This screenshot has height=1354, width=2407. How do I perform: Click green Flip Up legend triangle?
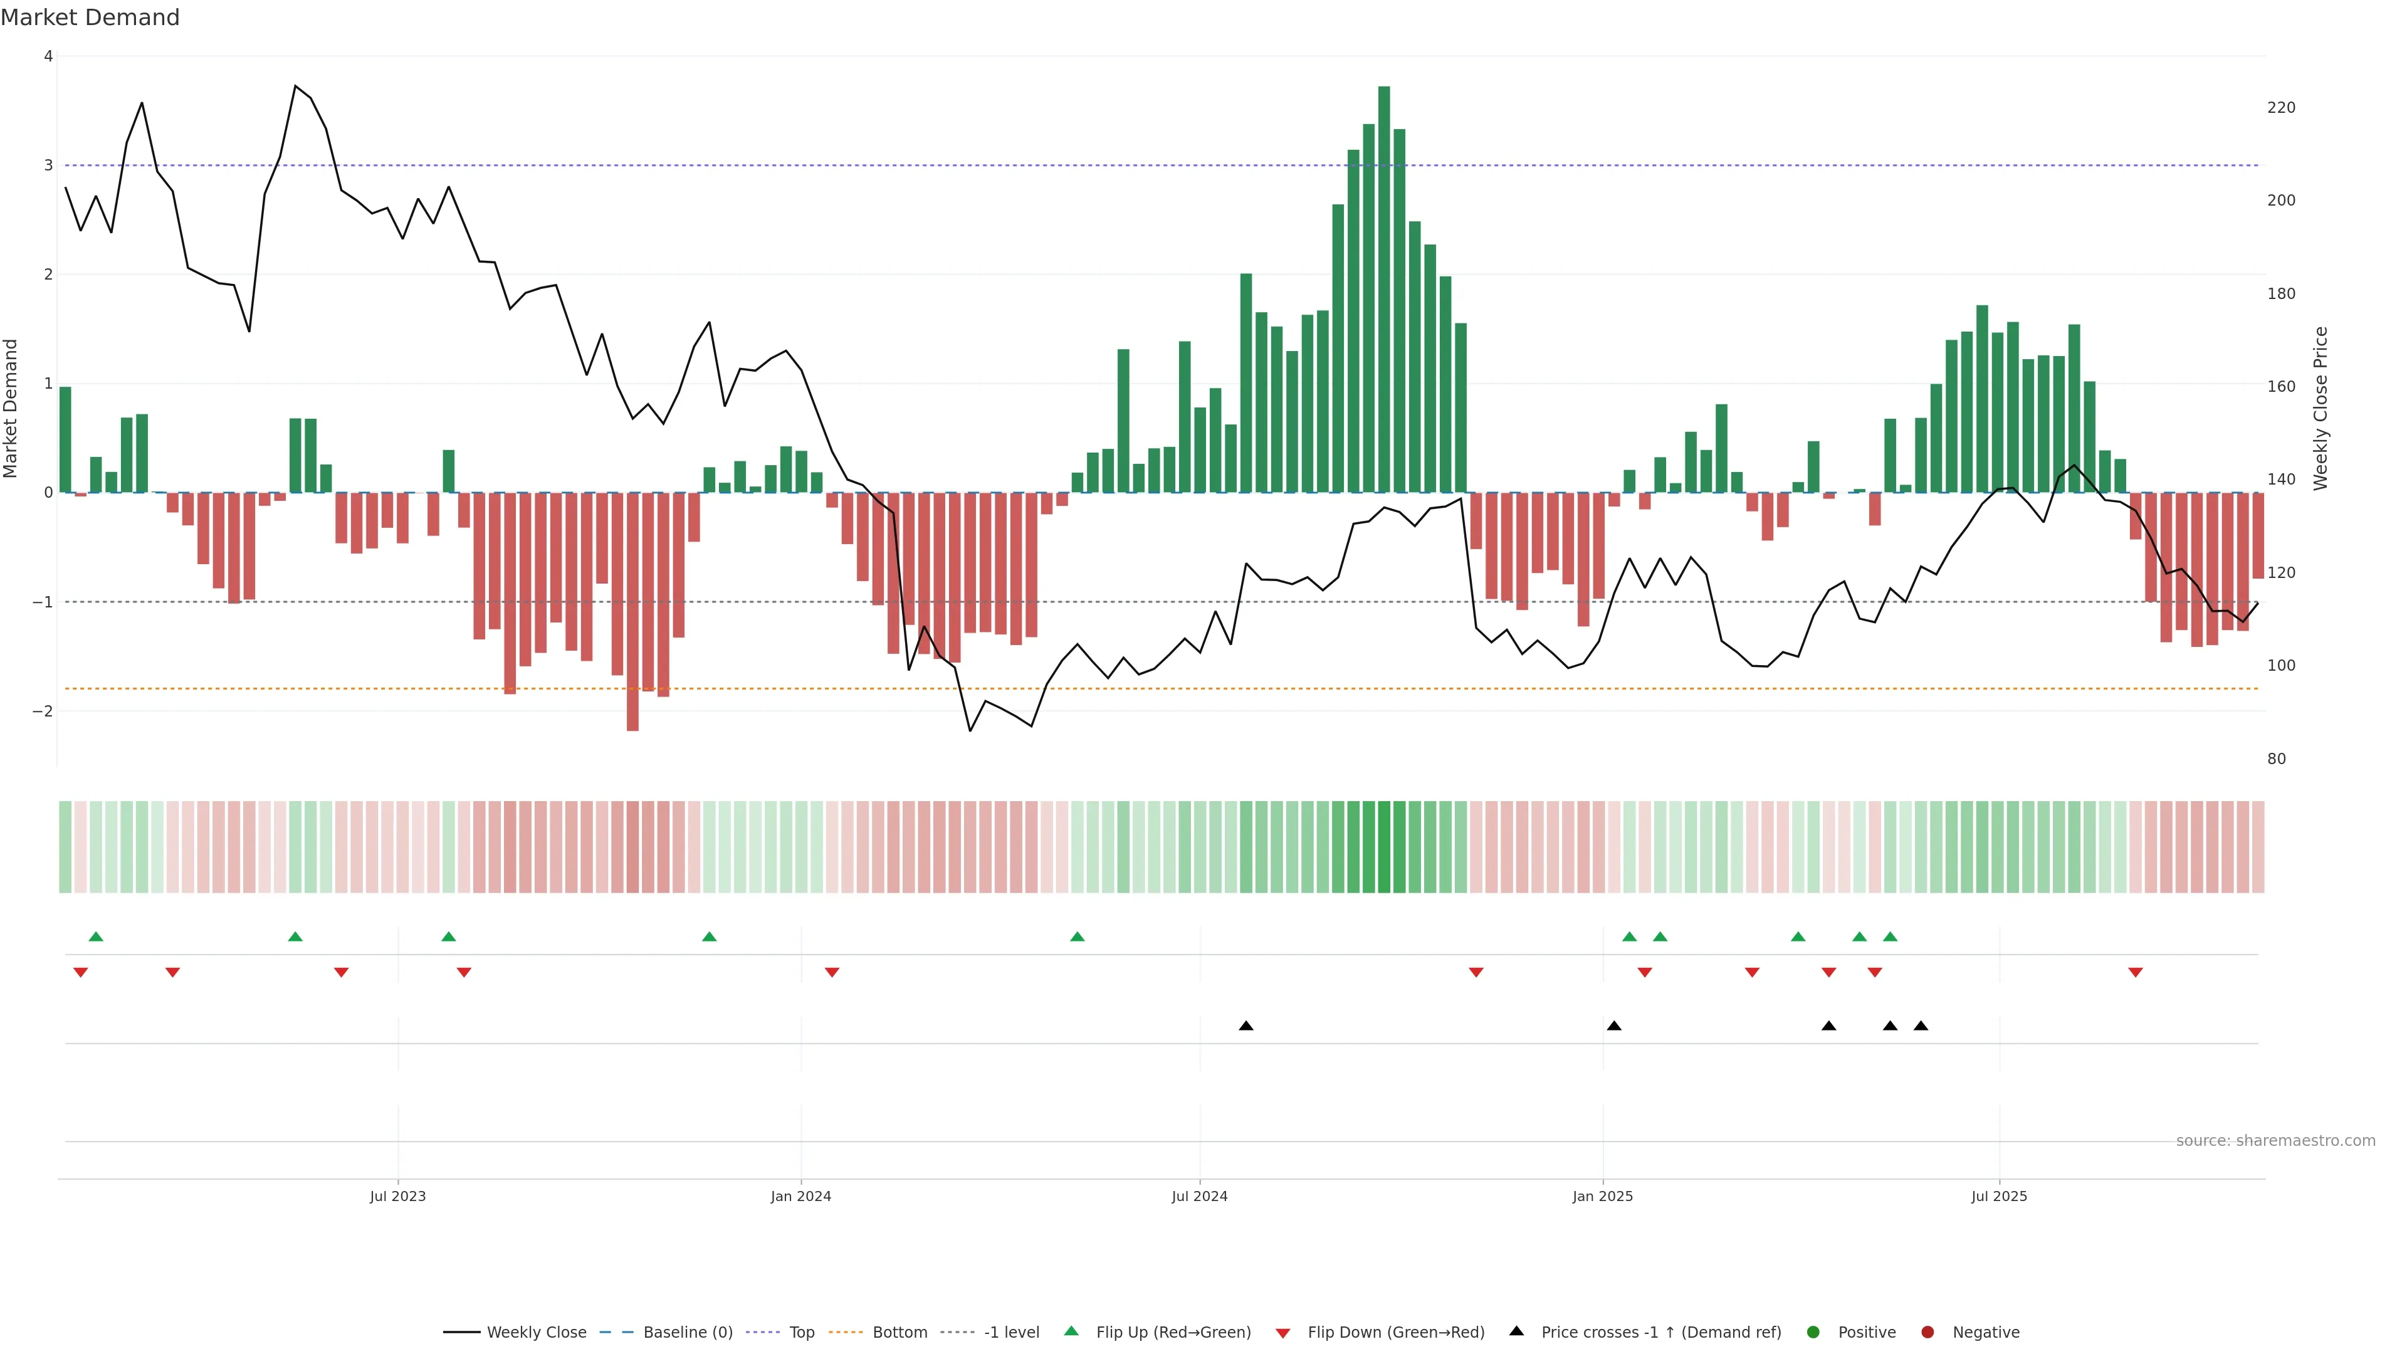[1072, 1331]
